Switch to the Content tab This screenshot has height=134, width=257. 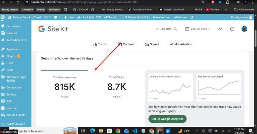[126, 44]
